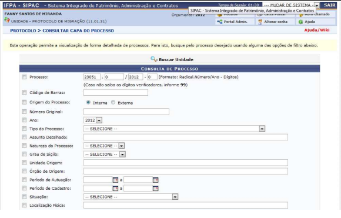Click the process year field containing 2012

(x=135, y=77)
